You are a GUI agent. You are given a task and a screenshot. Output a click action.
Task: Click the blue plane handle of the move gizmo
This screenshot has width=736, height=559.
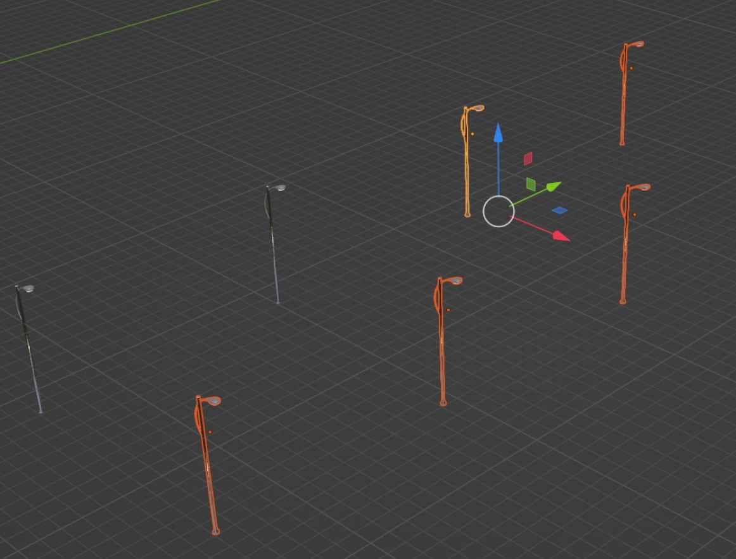[x=559, y=211]
